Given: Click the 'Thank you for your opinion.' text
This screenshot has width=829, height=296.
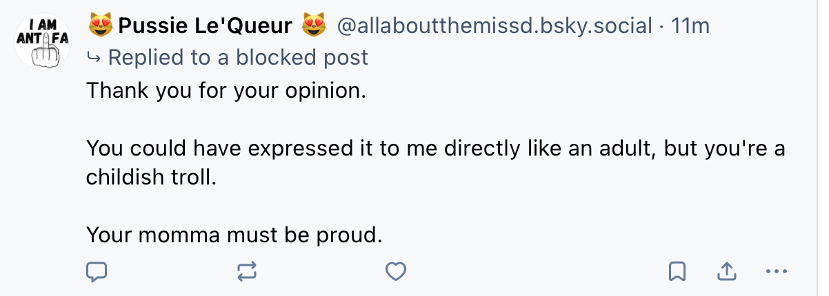Looking at the screenshot, I should 225,90.
